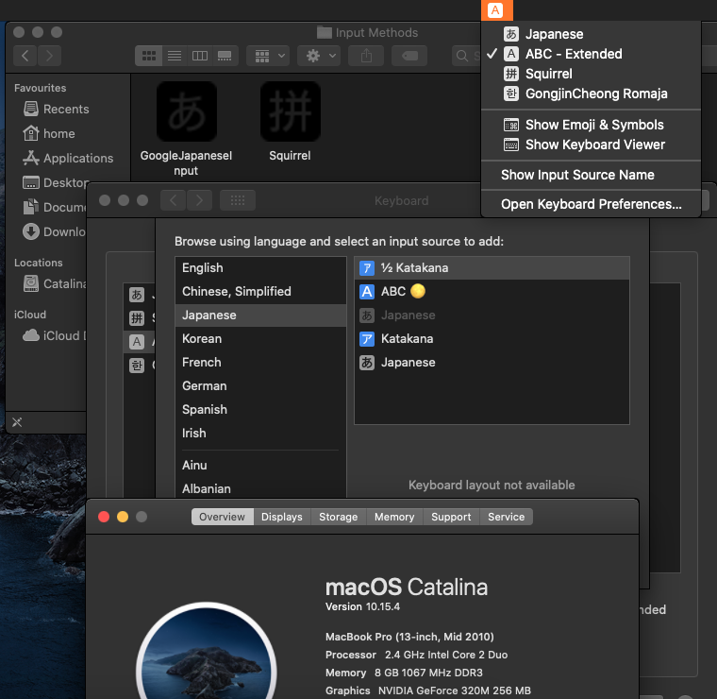Screen dimensions: 717x699
Task: Go forward in Finder window
Action: pos(49,56)
